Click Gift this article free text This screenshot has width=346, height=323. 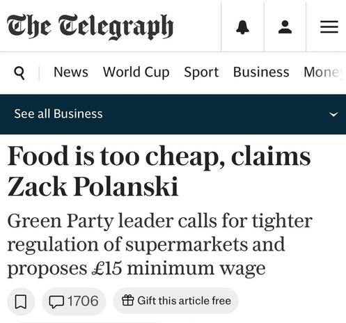pyautogui.click(x=184, y=301)
